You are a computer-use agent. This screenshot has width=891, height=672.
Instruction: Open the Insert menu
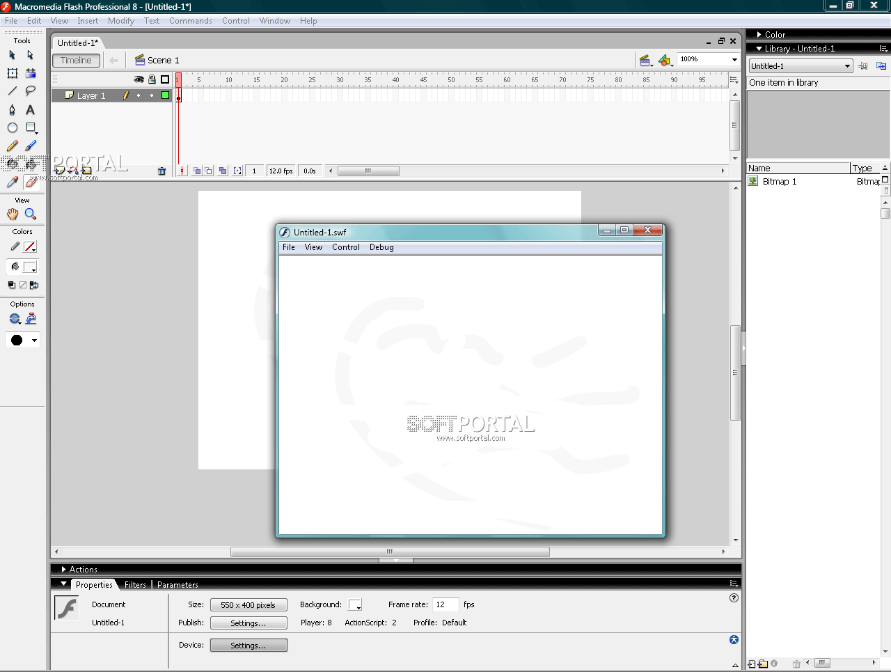(x=88, y=21)
